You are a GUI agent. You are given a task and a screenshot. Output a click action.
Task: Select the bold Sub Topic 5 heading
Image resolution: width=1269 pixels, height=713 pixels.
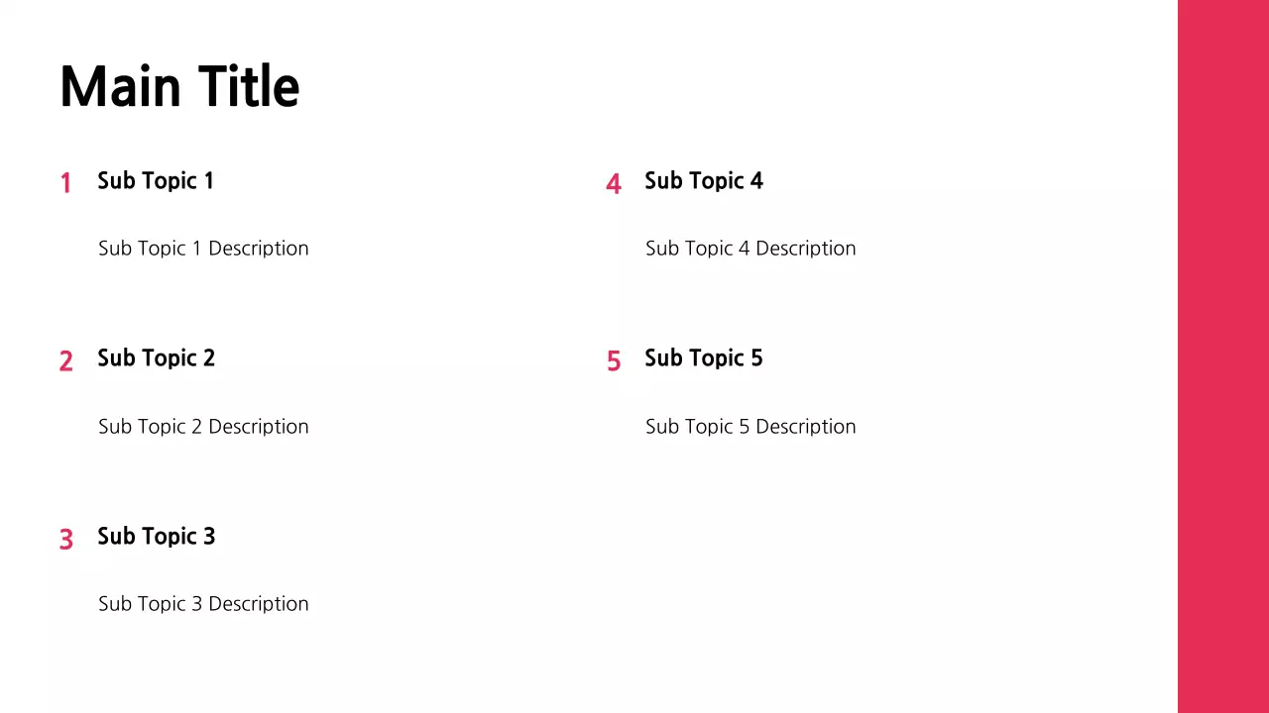point(703,358)
